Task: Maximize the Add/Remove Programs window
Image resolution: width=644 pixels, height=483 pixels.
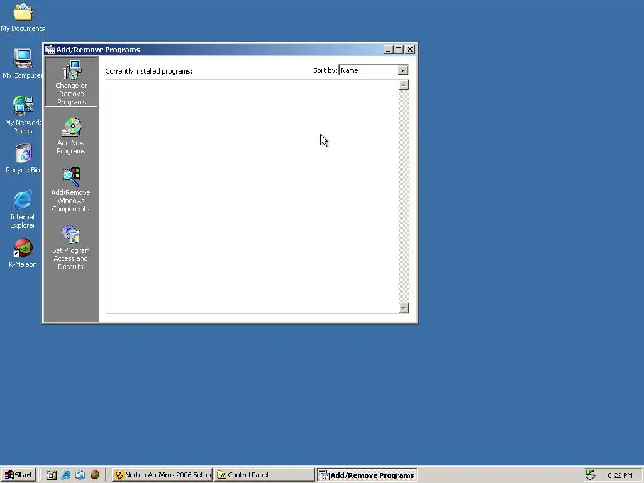Action: (398, 50)
